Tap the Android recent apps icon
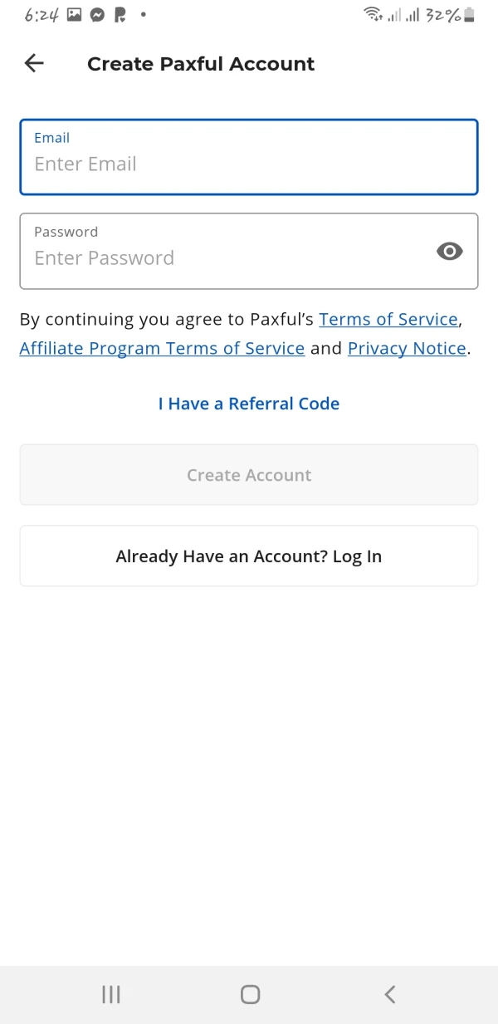 pos(111,994)
